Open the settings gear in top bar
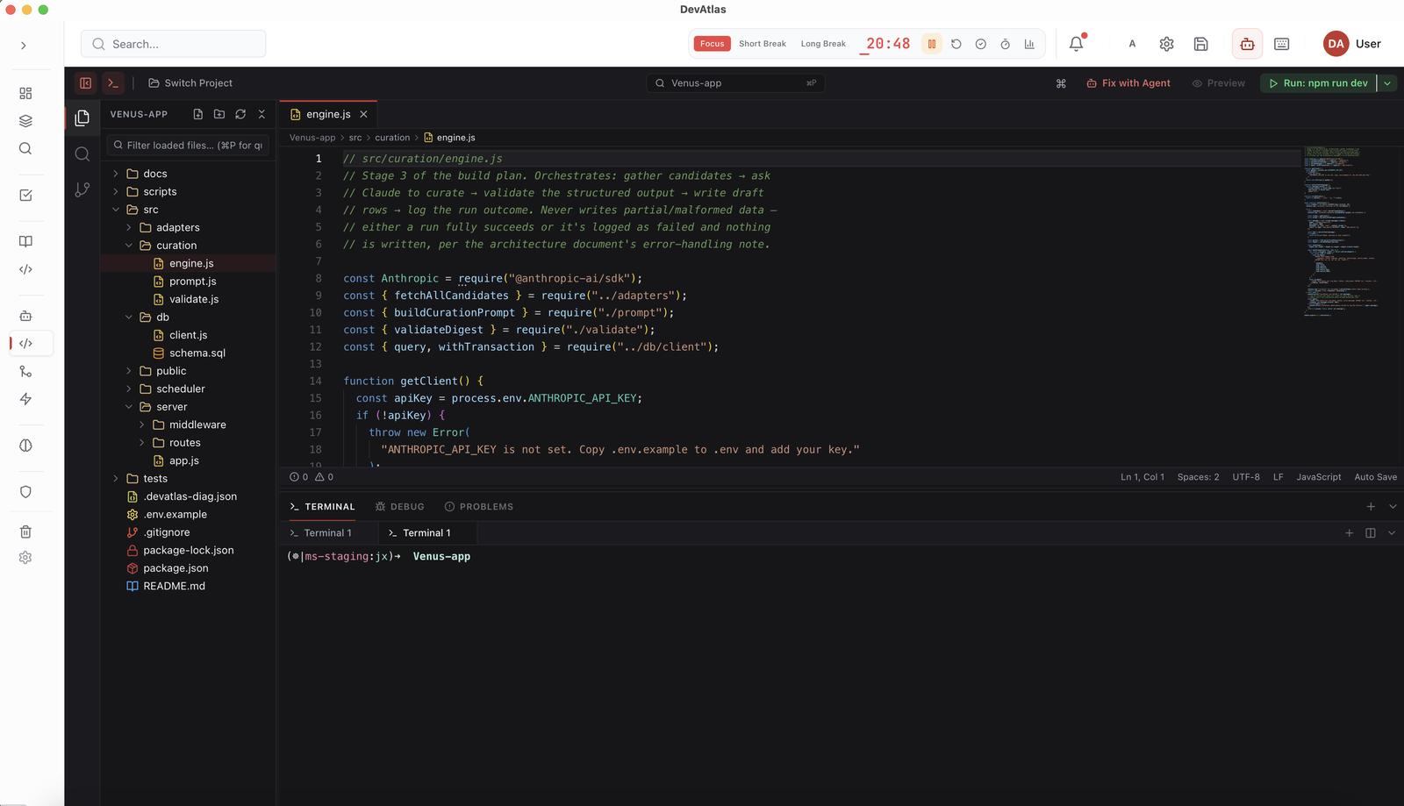The height and width of the screenshot is (806, 1404). [x=1166, y=44]
